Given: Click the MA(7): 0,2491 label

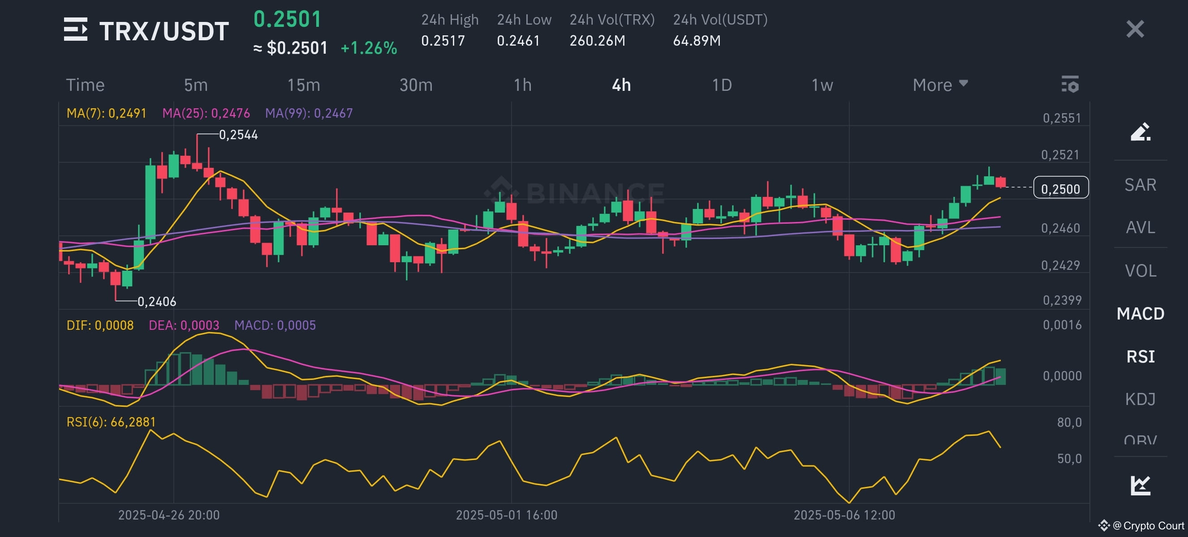Looking at the screenshot, I should [x=106, y=113].
